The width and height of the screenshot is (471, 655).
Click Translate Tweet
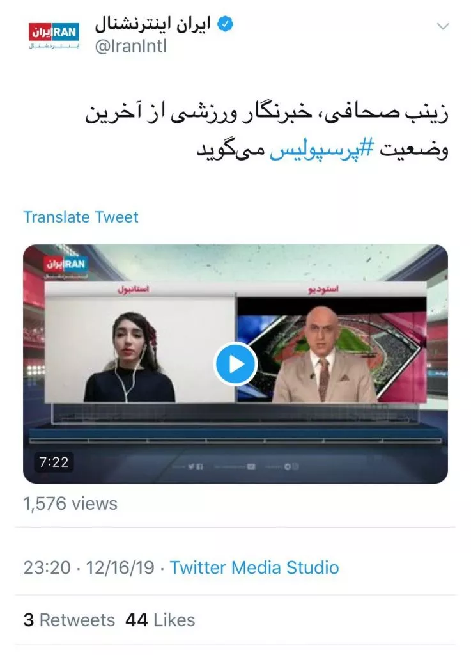click(x=81, y=217)
